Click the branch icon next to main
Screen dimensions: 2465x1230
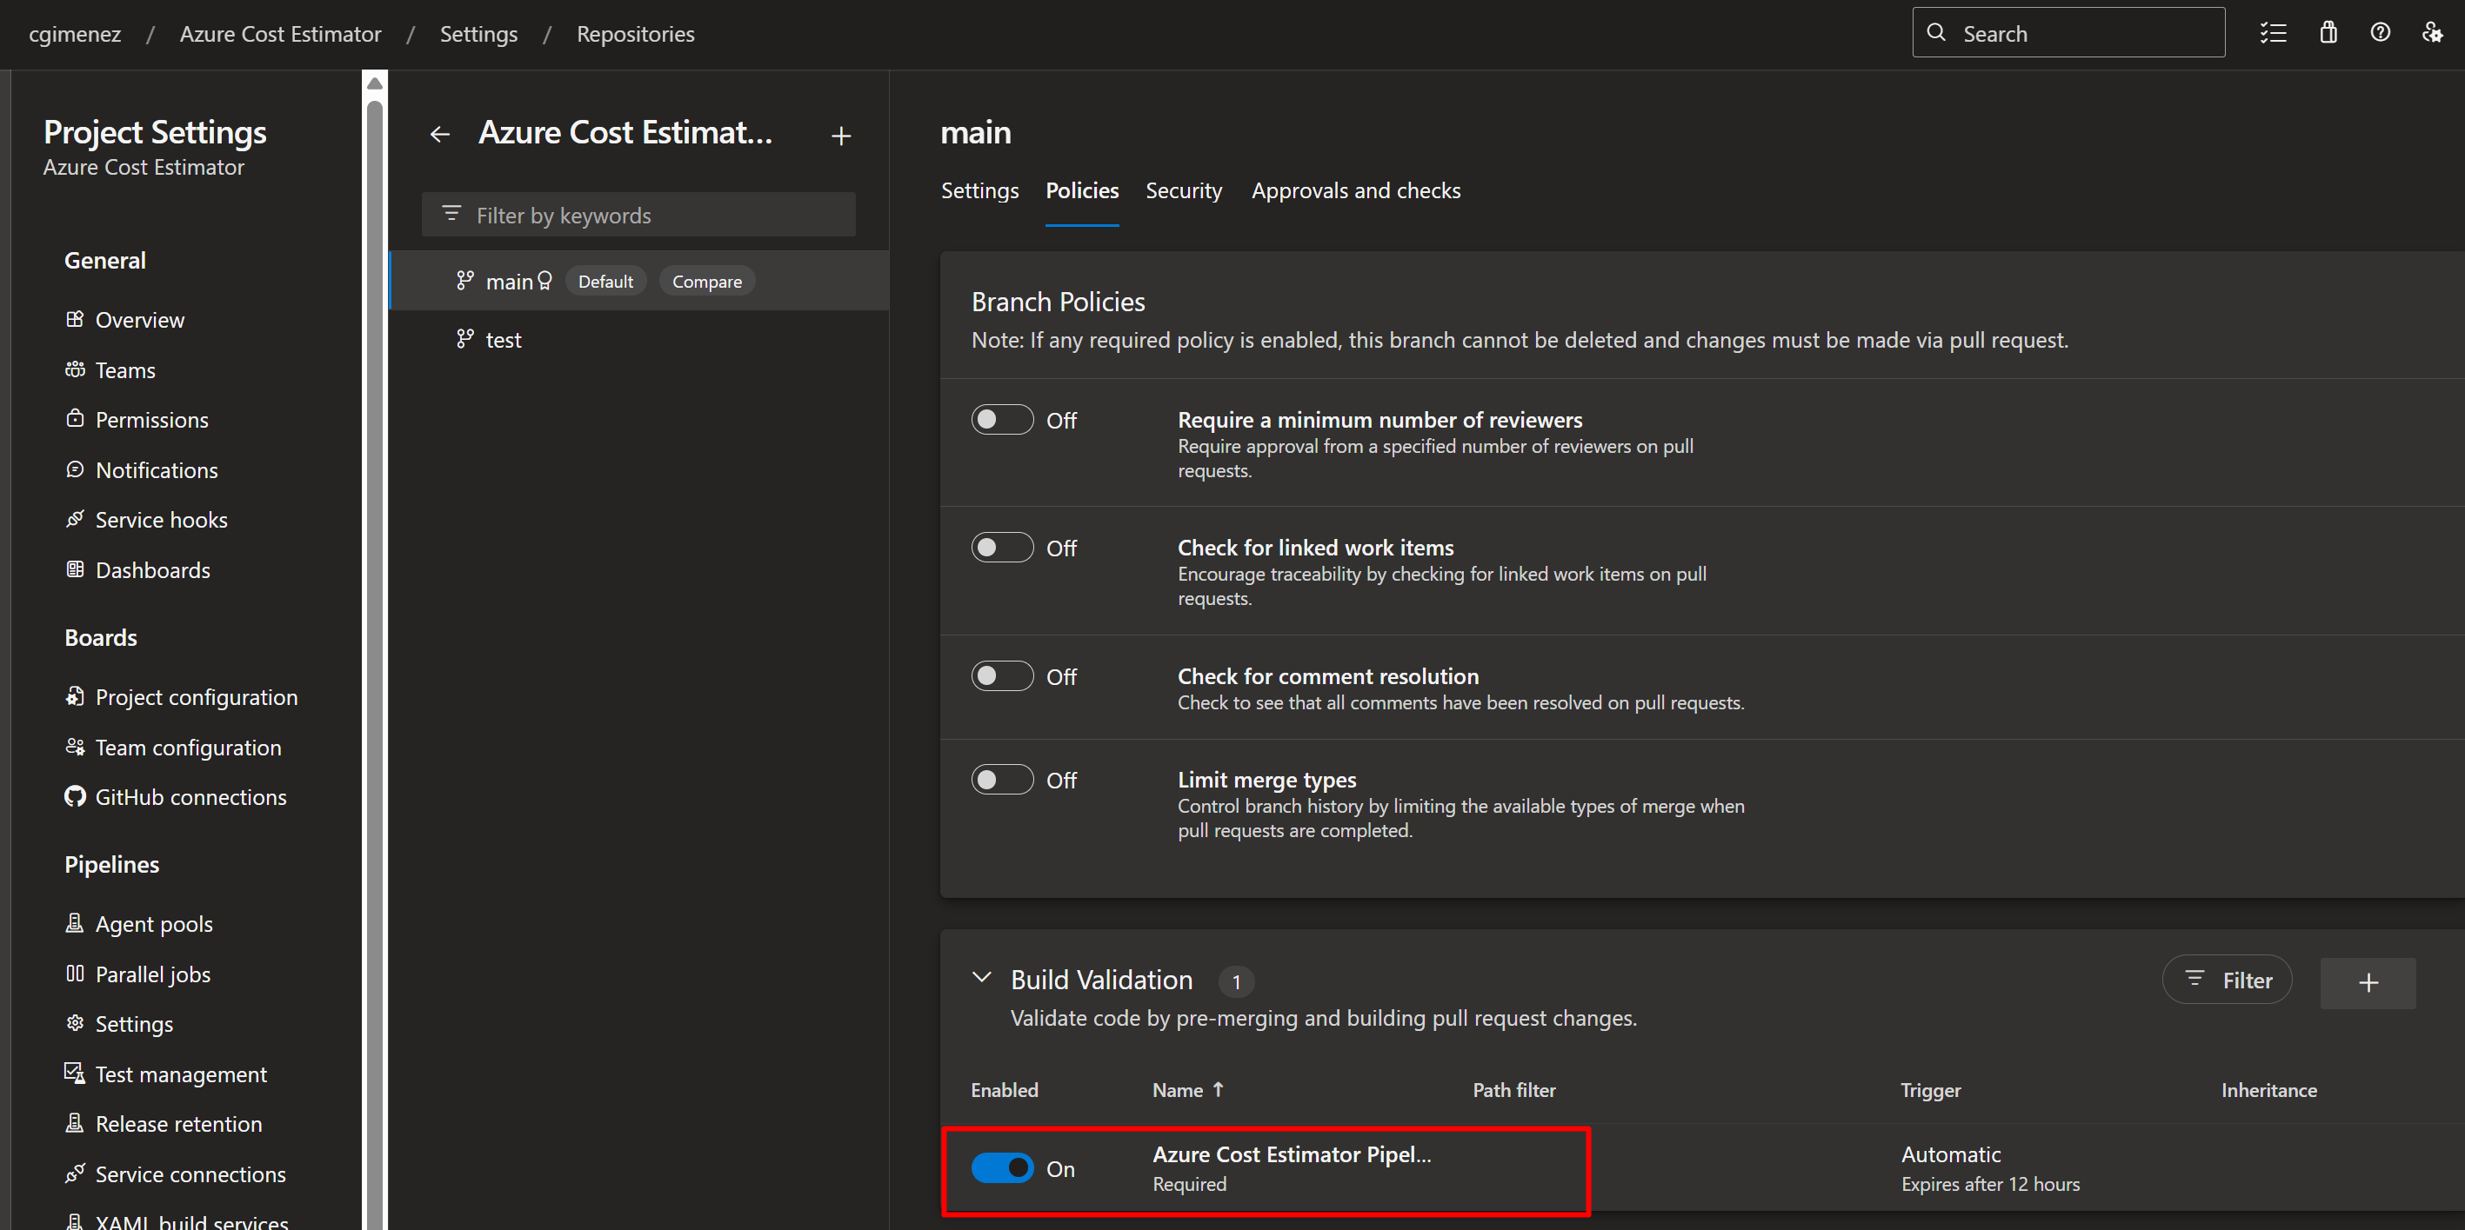pyautogui.click(x=465, y=280)
